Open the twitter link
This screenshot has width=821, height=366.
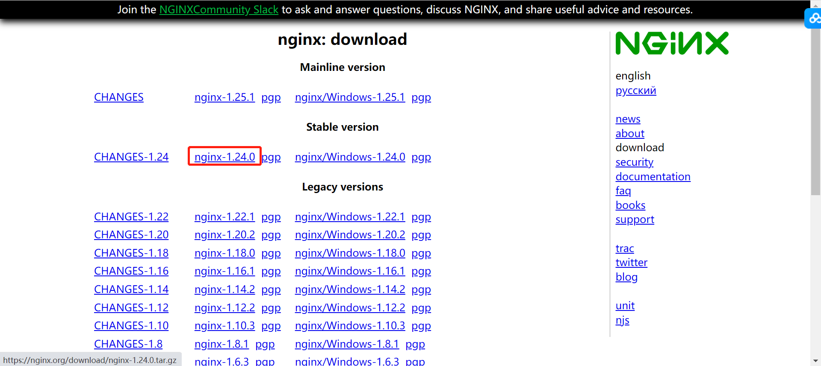pos(632,263)
